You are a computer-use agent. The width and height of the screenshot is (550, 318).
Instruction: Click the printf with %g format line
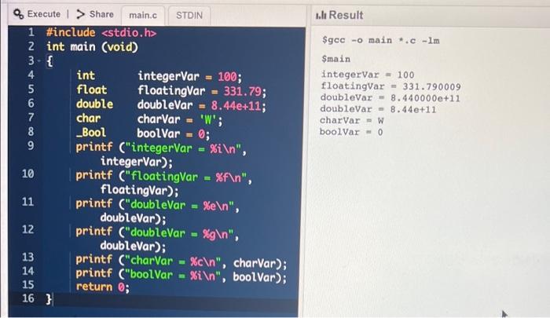tap(157, 239)
